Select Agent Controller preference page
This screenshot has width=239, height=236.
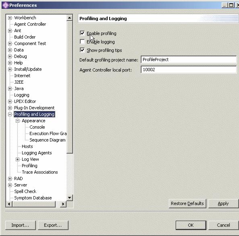pyautogui.click(x=30, y=24)
